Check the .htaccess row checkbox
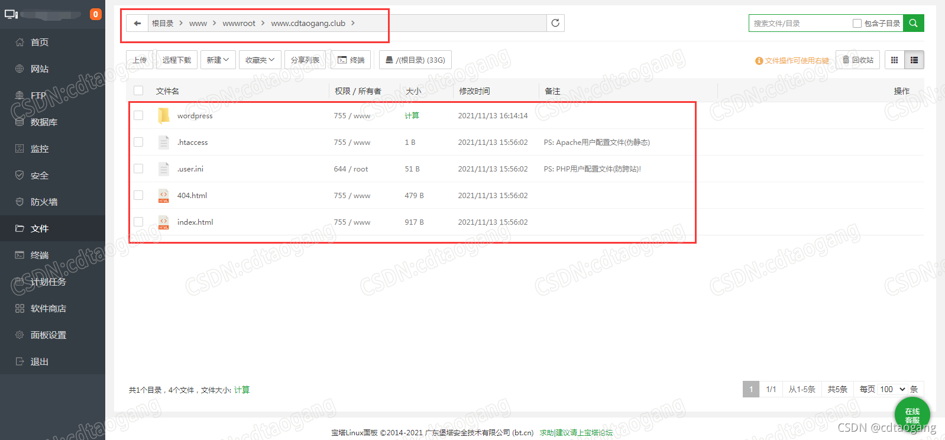Image resolution: width=945 pixels, height=440 pixels. tap(138, 142)
